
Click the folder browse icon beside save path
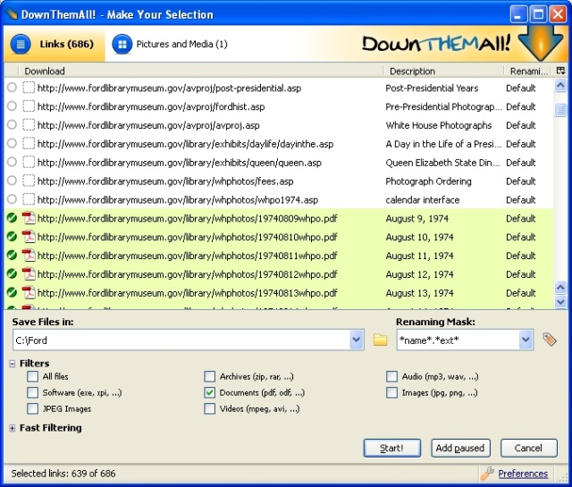(380, 340)
